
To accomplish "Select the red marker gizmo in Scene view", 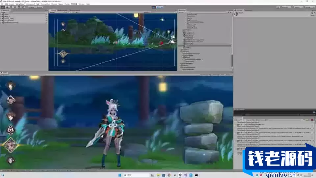I will coord(161,43).
